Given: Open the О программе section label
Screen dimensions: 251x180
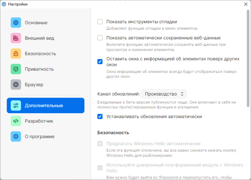Looking at the screenshot, I should pyautogui.click(x=39, y=137).
